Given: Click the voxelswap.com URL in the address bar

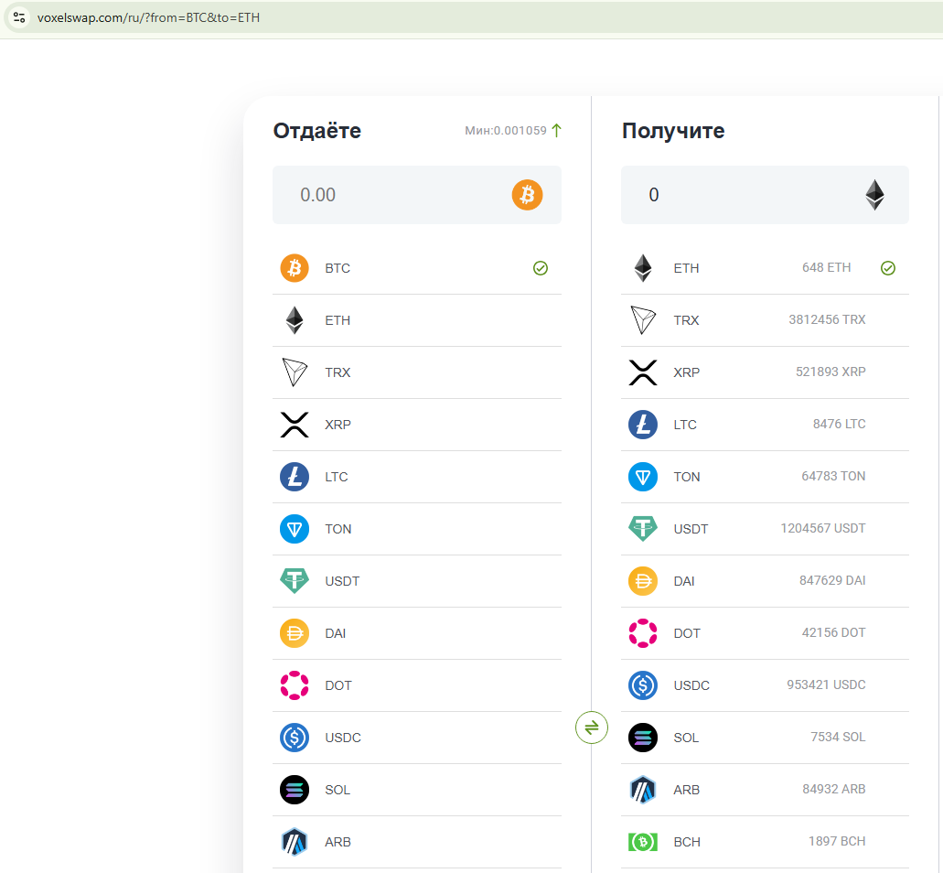Looking at the screenshot, I should click(148, 18).
